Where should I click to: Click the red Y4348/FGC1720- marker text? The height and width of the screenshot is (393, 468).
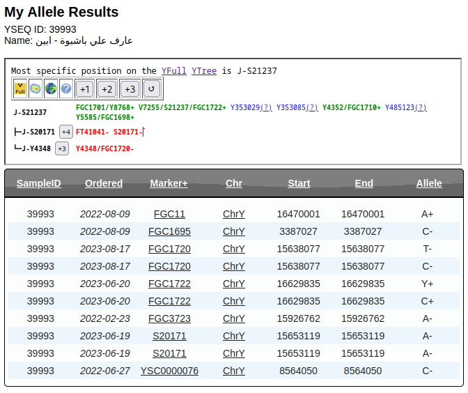[x=104, y=148]
